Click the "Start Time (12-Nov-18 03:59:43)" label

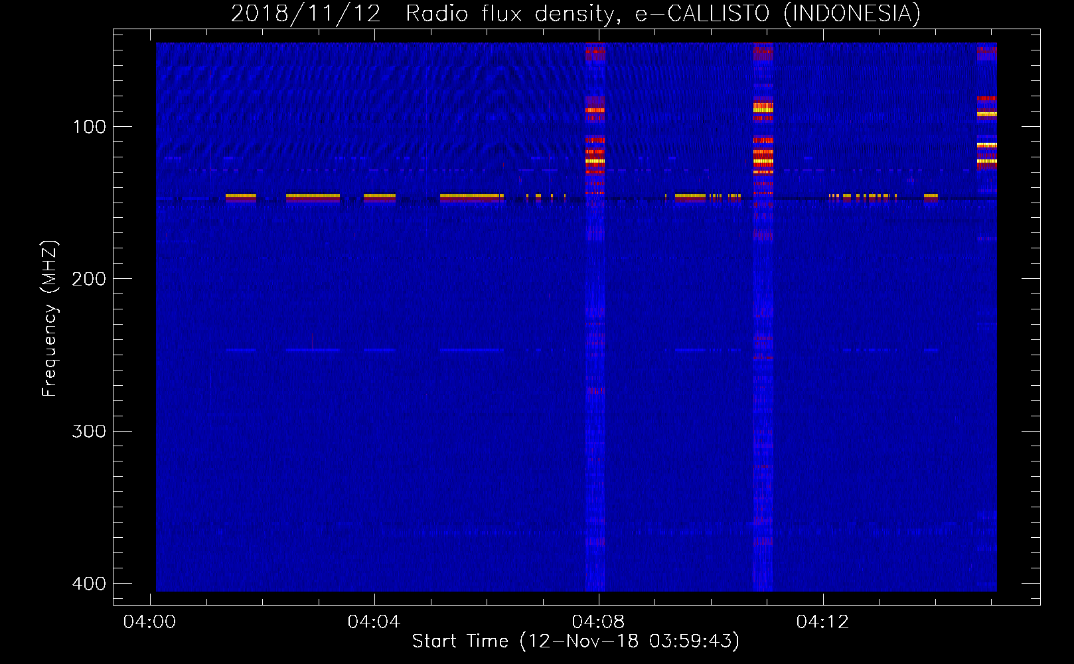[x=575, y=641]
